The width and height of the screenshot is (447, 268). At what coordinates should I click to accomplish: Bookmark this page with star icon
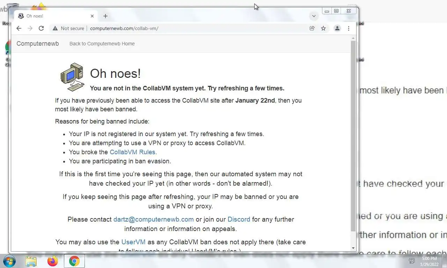323,28
